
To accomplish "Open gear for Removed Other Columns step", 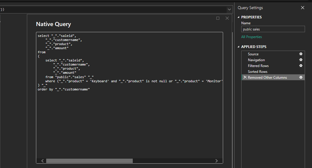I will (301, 78).
